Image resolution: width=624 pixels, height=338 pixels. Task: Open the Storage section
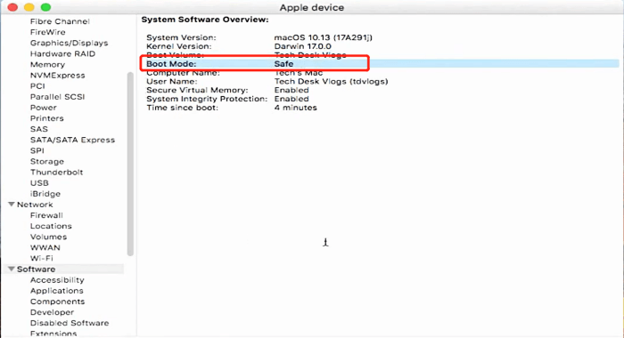(x=47, y=161)
